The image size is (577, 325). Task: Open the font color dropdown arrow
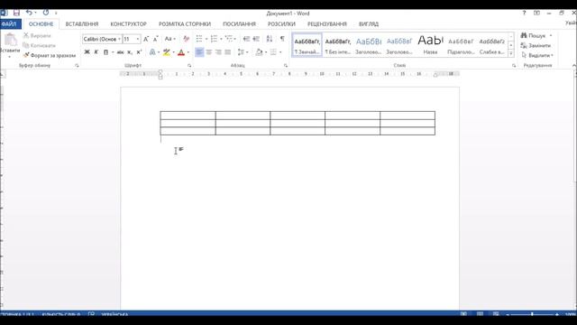[188, 52]
